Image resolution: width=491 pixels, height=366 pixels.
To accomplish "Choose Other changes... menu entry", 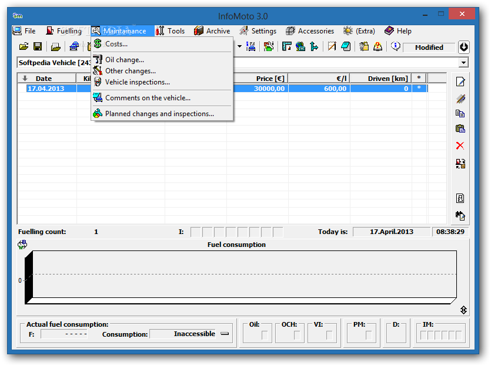I will click(x=162, y=71).
